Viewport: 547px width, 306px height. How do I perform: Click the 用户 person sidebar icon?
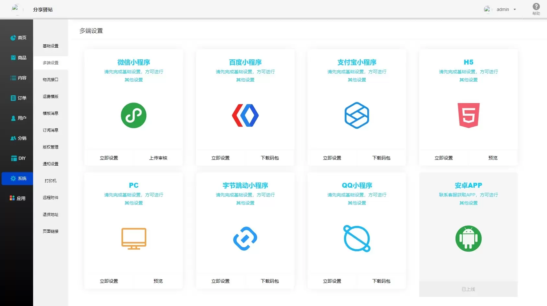[x=13, y=118]
